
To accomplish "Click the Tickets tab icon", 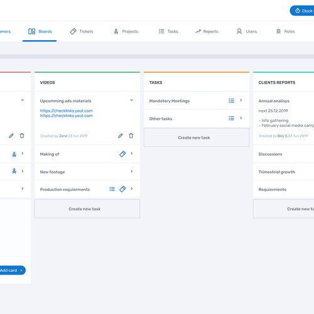I will point(73,31).
